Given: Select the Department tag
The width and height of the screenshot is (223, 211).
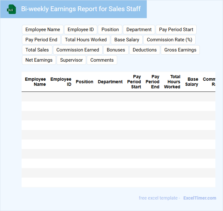Looking at the screenshot, I should pyautogui.click(x=139, y=30).
